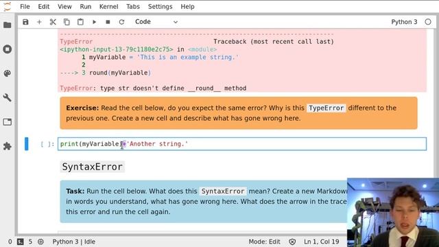Click the blue Task instruction box

click(x=204, y=202)
